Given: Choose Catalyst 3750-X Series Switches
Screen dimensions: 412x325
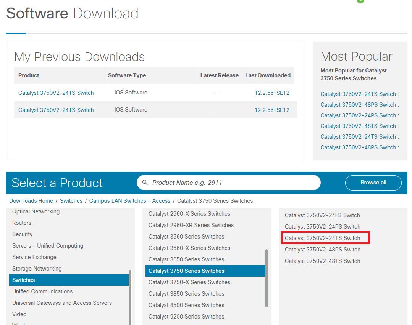Looking at the screenshot, I should pyautogui.click(x=189, y=282).
